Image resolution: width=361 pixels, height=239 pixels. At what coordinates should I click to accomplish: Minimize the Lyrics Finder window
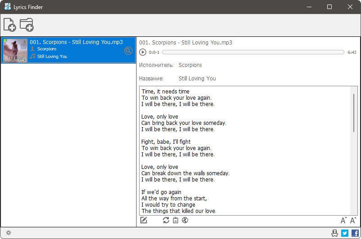coord(309,7)
